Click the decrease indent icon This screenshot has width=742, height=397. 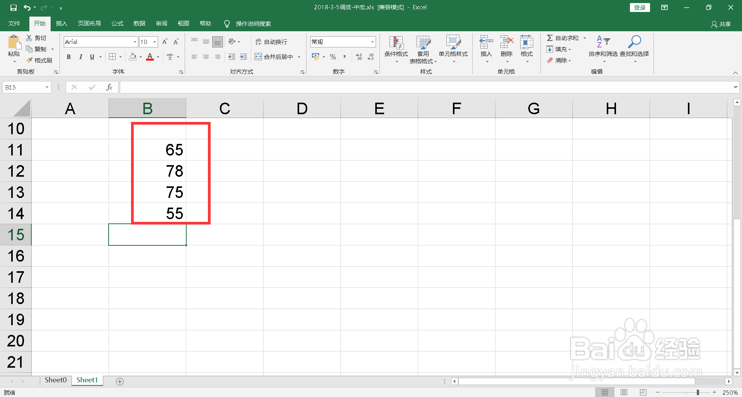click(232, 57)
